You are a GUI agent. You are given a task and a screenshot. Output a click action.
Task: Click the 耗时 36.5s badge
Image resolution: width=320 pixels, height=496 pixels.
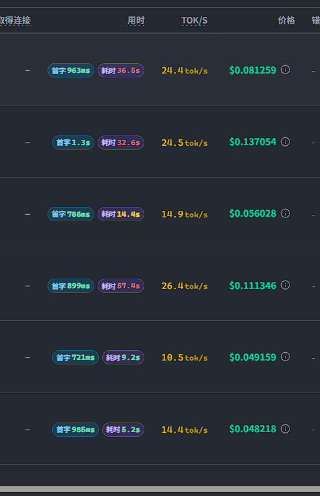tap(121, 70)
